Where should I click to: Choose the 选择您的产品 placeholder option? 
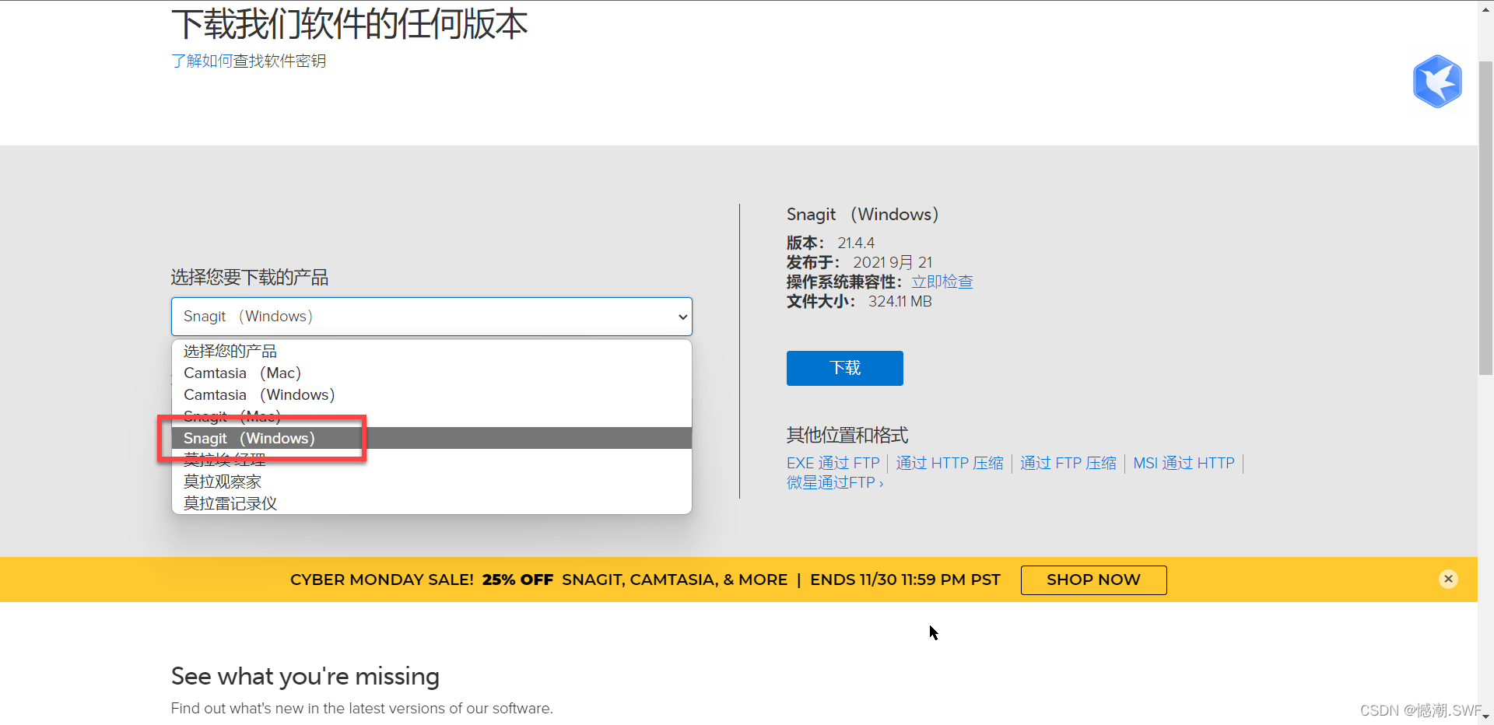click(x=432, y=351)
